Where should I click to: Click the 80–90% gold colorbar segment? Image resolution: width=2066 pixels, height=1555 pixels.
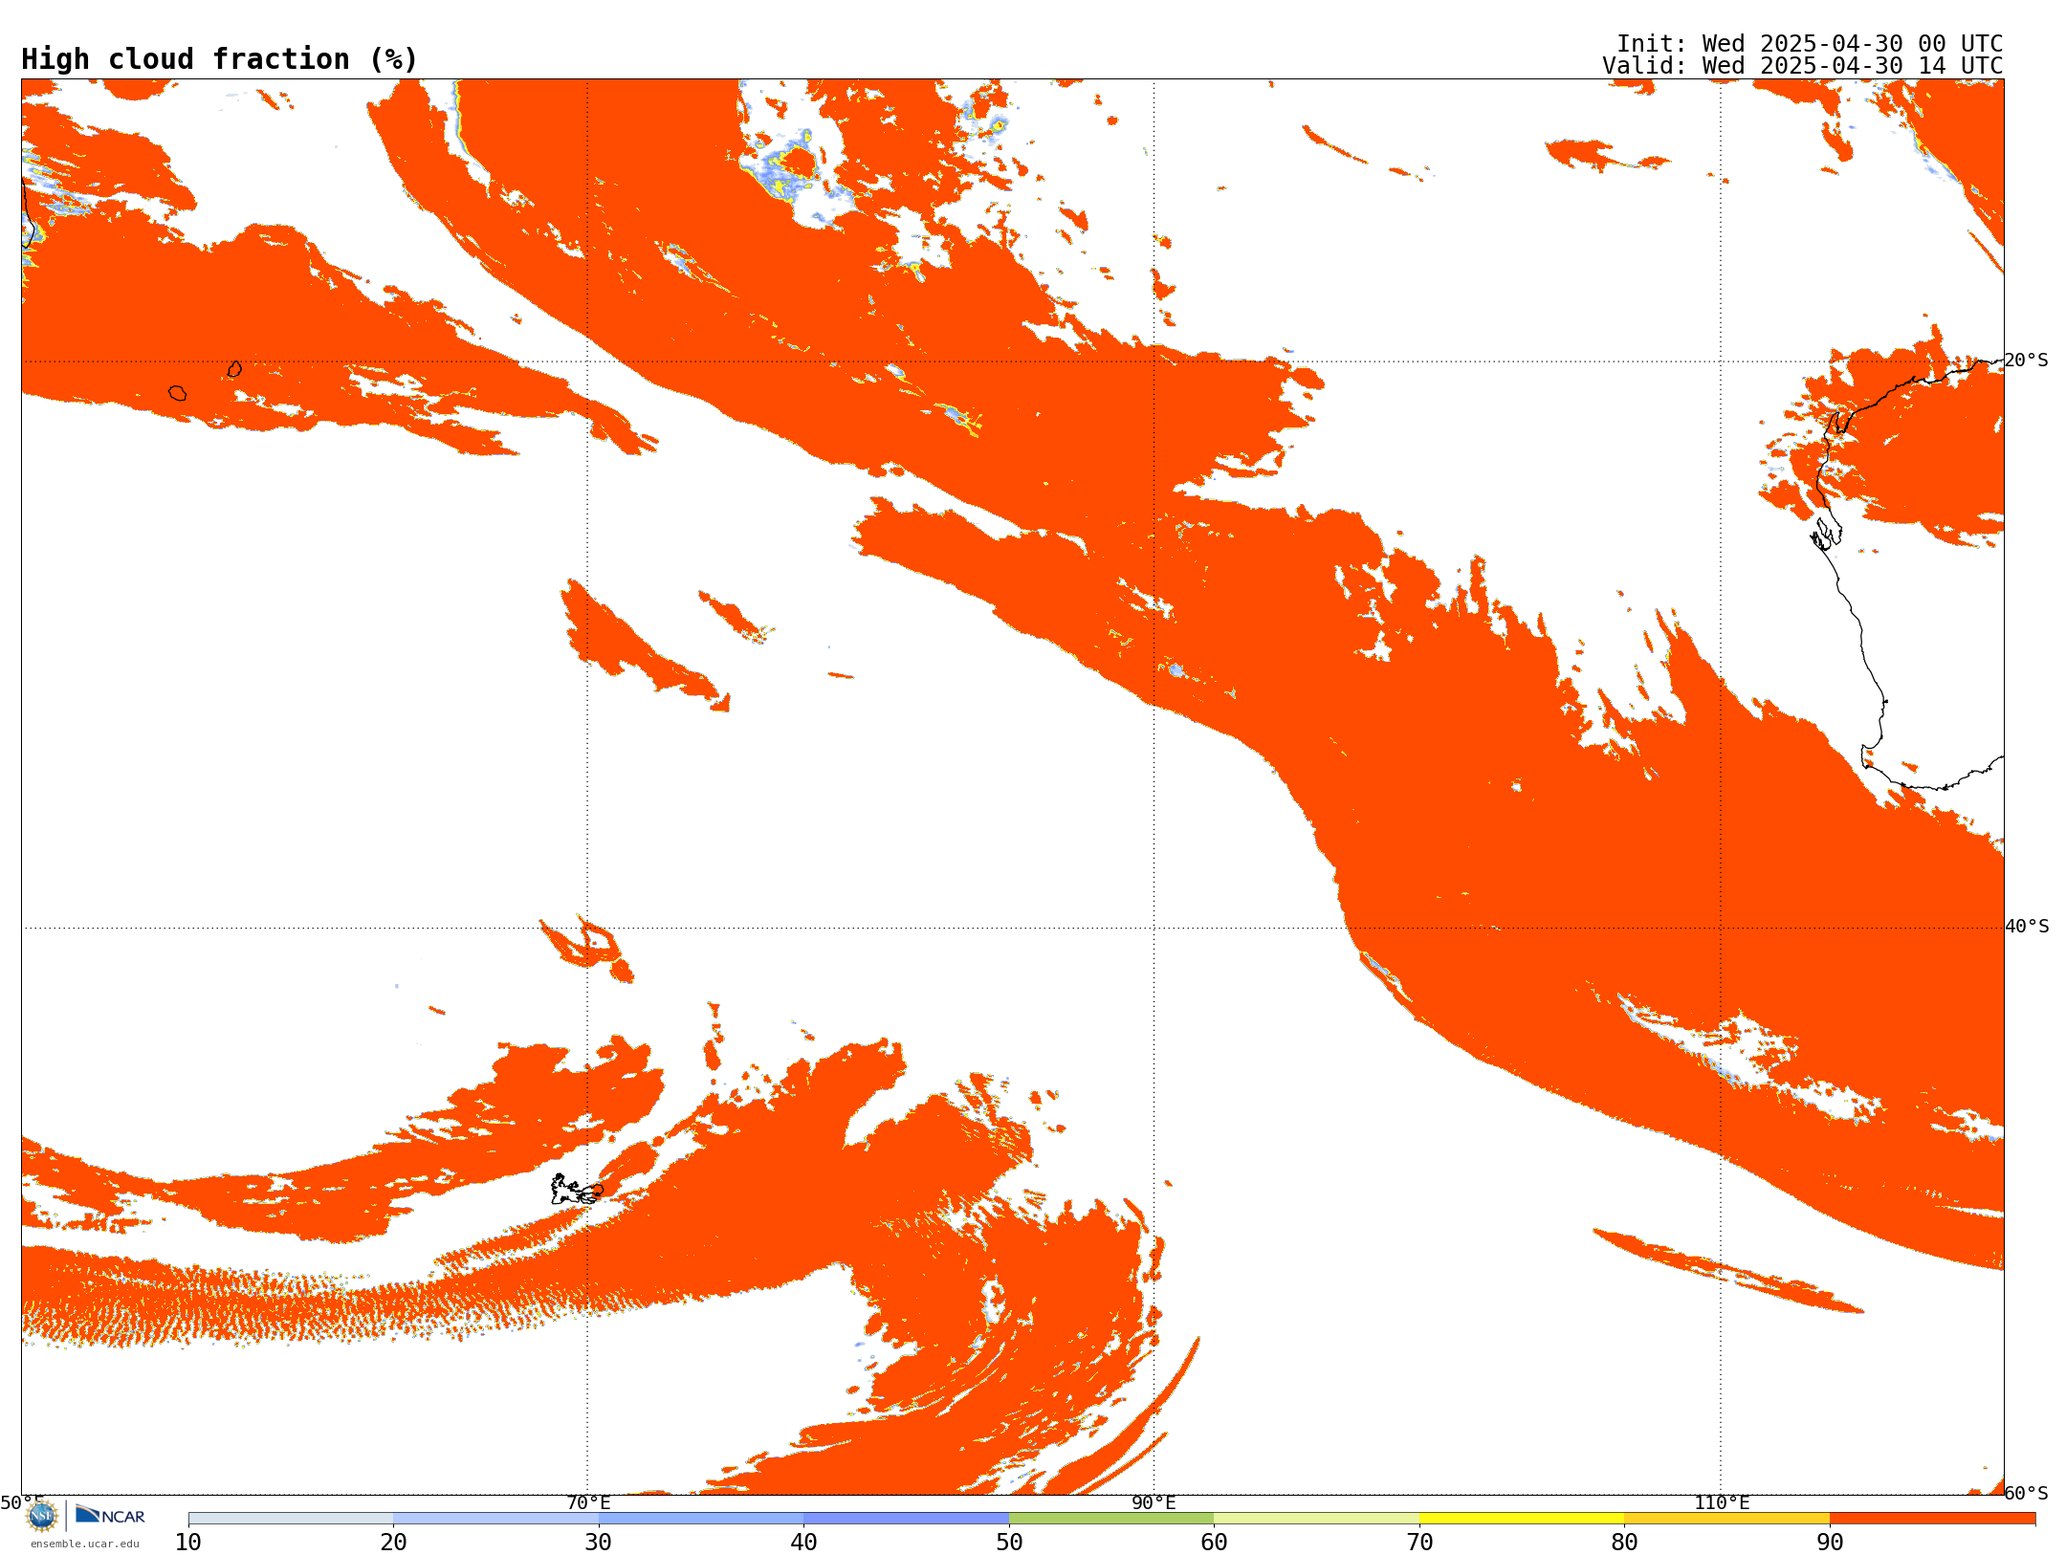(1726, 1519)
